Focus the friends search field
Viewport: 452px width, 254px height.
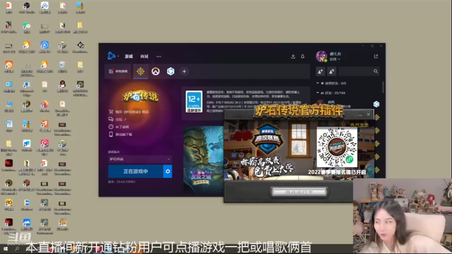pyautogui.click(x=359, y=72)
